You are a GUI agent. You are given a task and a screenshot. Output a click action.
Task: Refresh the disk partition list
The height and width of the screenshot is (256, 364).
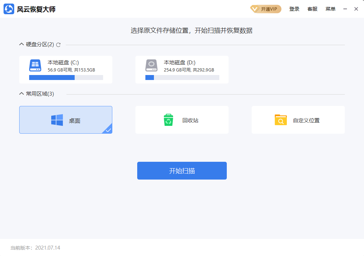pyautogui.click(x=58, y=44)
